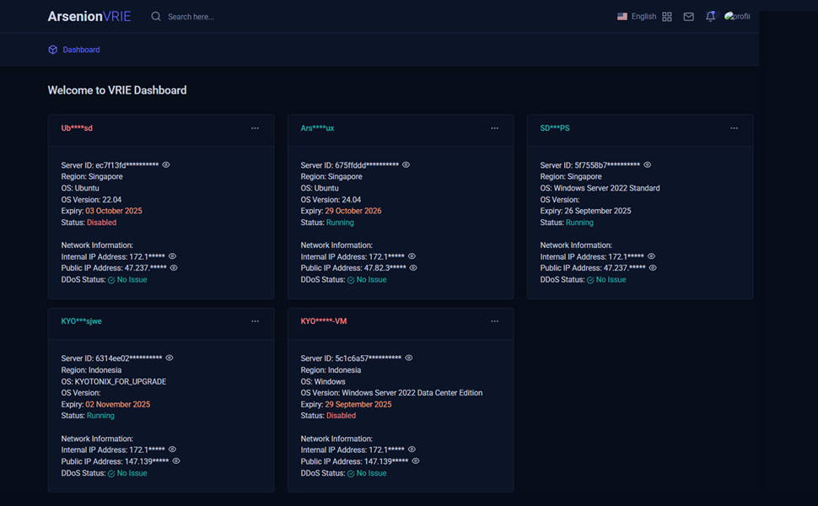Click the US flag language icon
818x506 pixels.
click(622, 17)
